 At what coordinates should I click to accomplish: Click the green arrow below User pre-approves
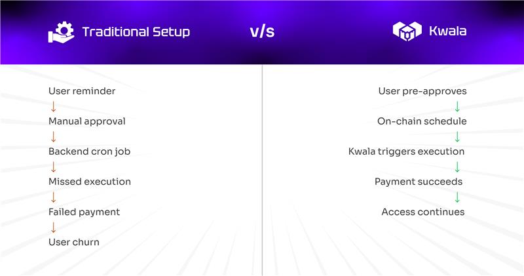(457, 106)
